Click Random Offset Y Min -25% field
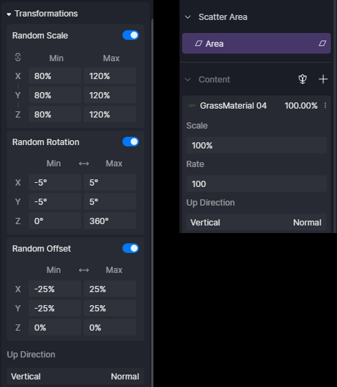Viewport: 337px width, 387px height. tap(55, 308)
